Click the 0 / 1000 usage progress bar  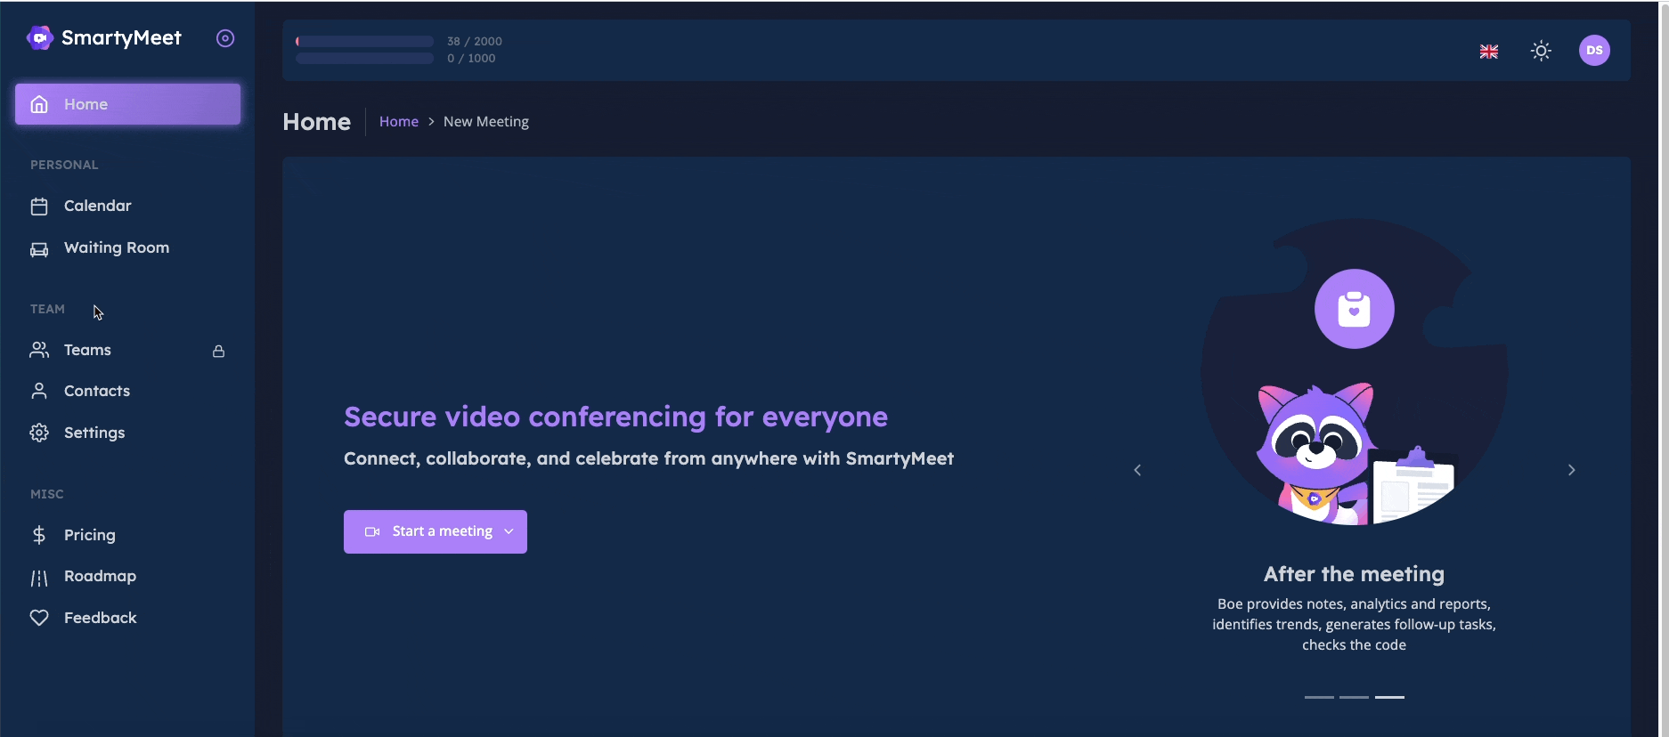click(365, 58)
